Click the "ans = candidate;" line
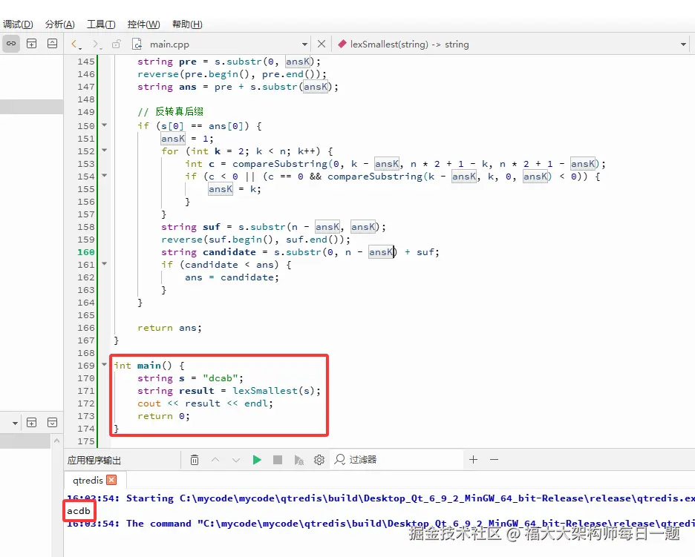Viewport: 695px width, 557px height. pyautogui.click(x=232, y=277)
